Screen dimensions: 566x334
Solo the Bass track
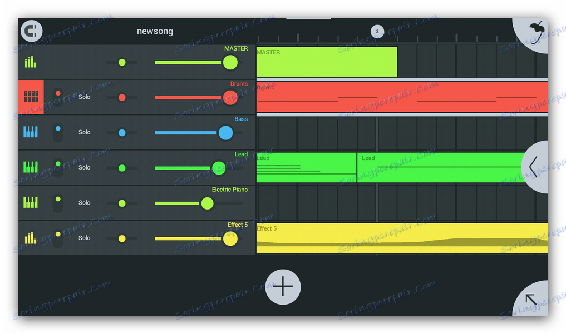85,132
